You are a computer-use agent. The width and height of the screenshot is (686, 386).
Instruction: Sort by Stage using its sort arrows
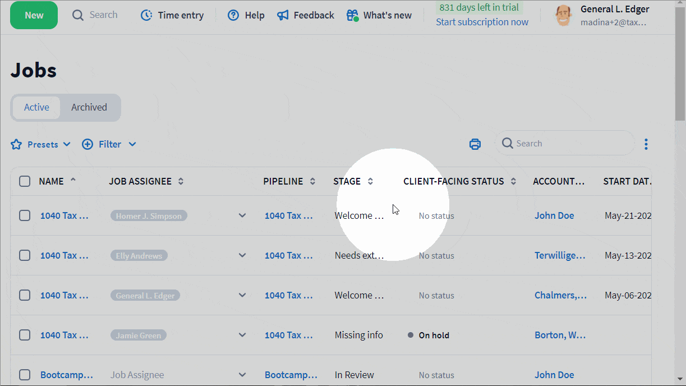pyautogui.click(x=370, y=181)
